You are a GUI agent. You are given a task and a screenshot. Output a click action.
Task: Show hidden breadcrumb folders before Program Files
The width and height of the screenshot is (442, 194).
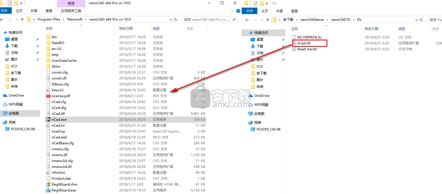click(34, 20)
